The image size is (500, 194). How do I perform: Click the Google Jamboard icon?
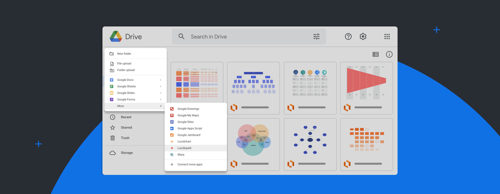coord(172,135)
